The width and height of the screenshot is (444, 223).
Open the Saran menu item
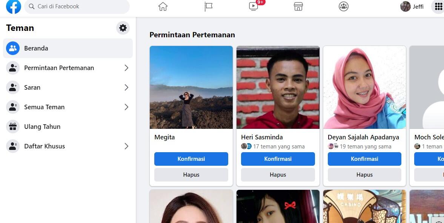tap(68, 87)
